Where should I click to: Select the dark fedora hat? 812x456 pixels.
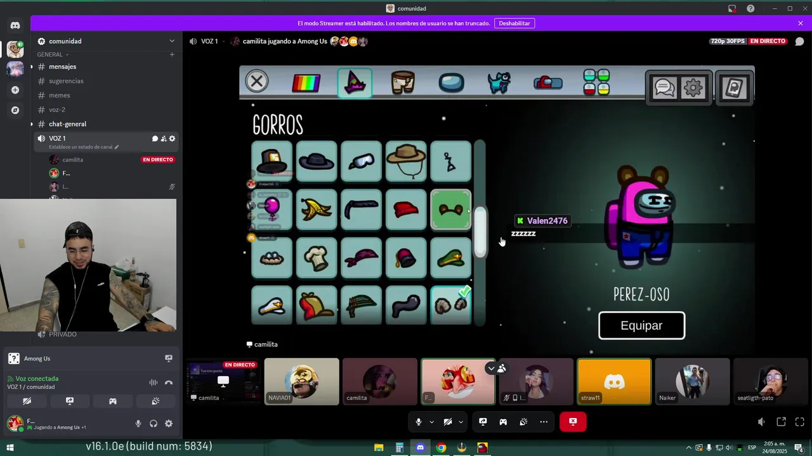pos(317,161)
